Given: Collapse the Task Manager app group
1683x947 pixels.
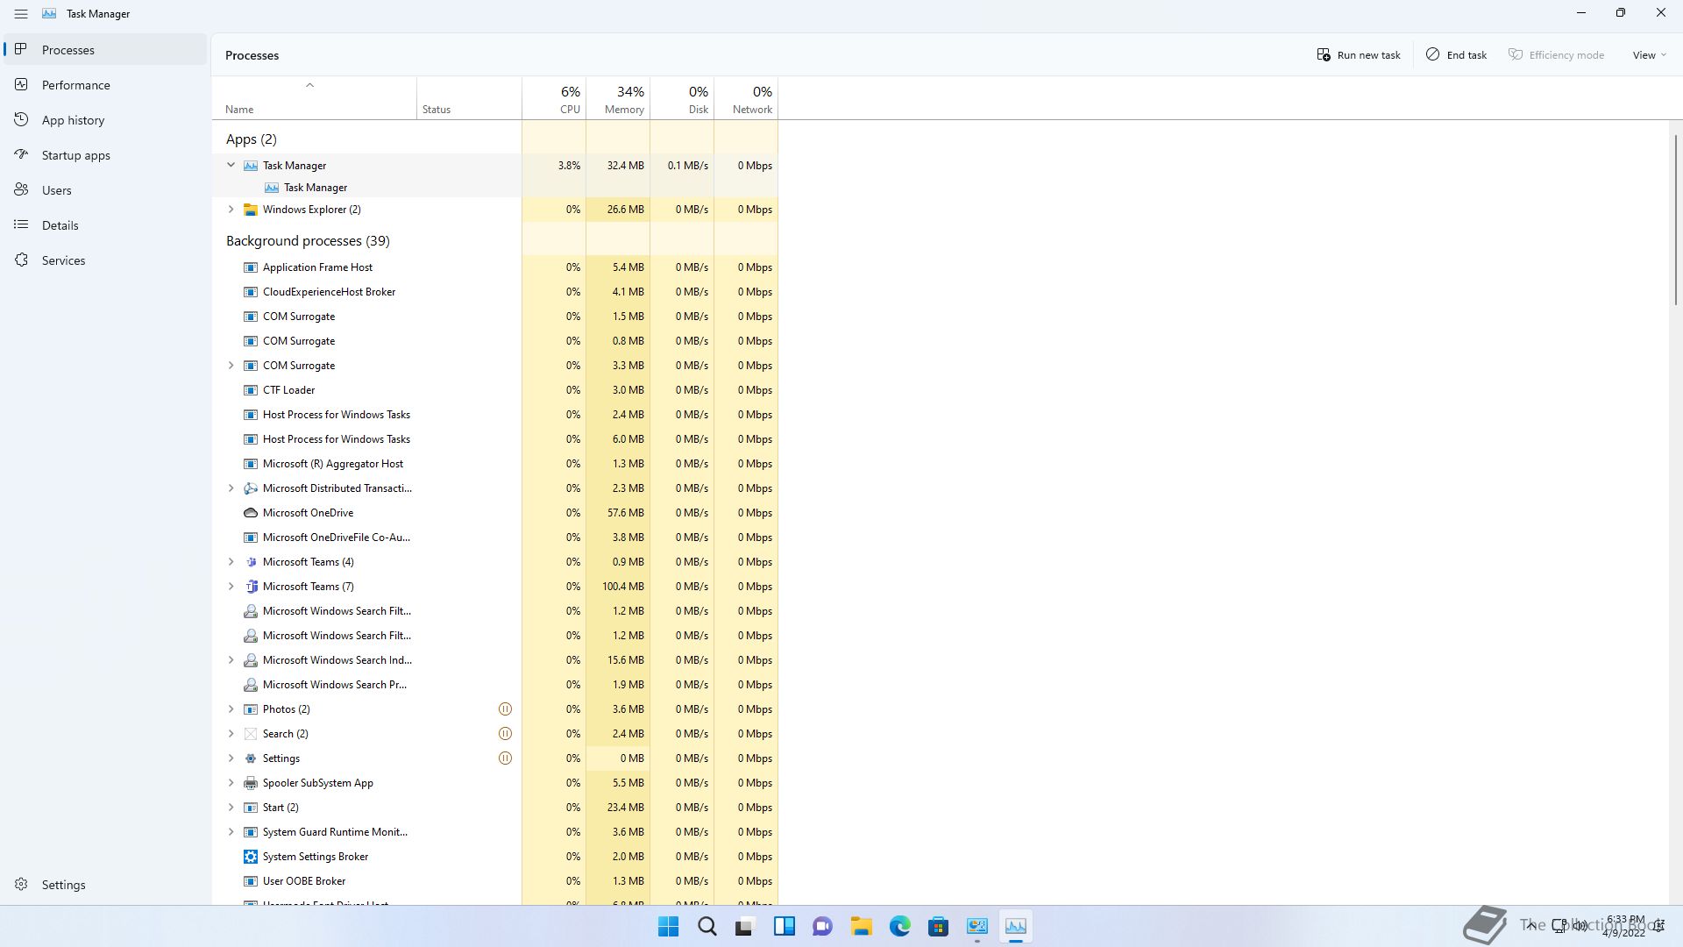Looking at the screenshot, I should pyautogui.click(x=231, y=165).
